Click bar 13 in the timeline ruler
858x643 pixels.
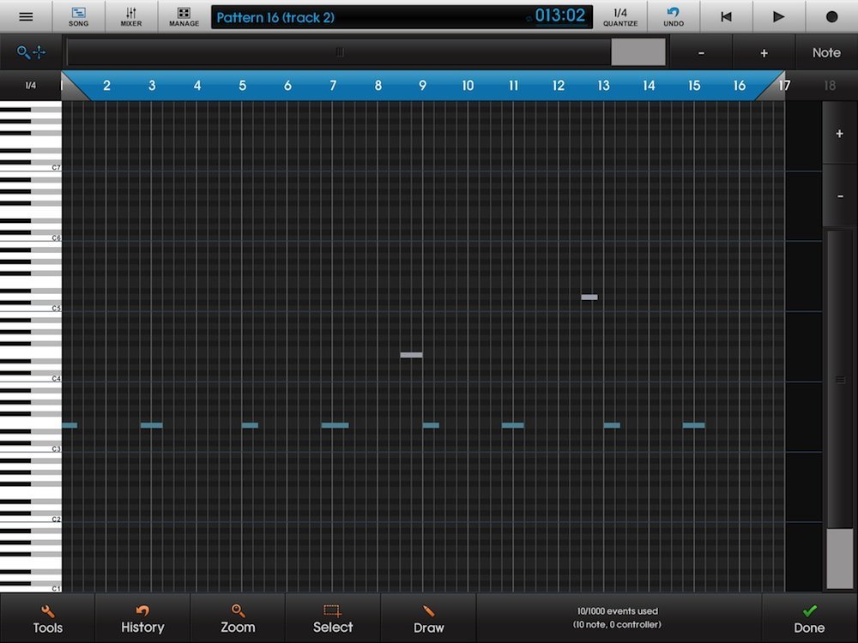(603, 85)
